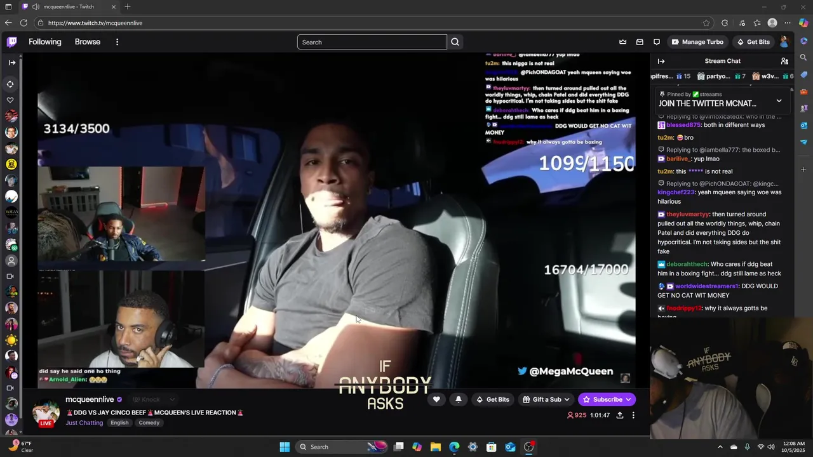The image size is (813, 457).
Task: Open Twitch notifications inbox icon
Action: coord(640,42)
